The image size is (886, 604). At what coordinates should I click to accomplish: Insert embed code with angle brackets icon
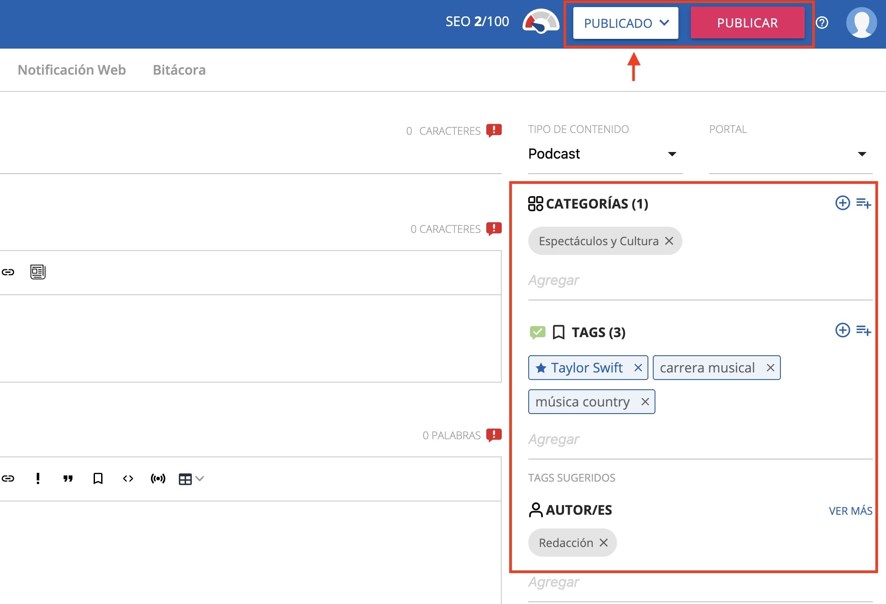128,479
